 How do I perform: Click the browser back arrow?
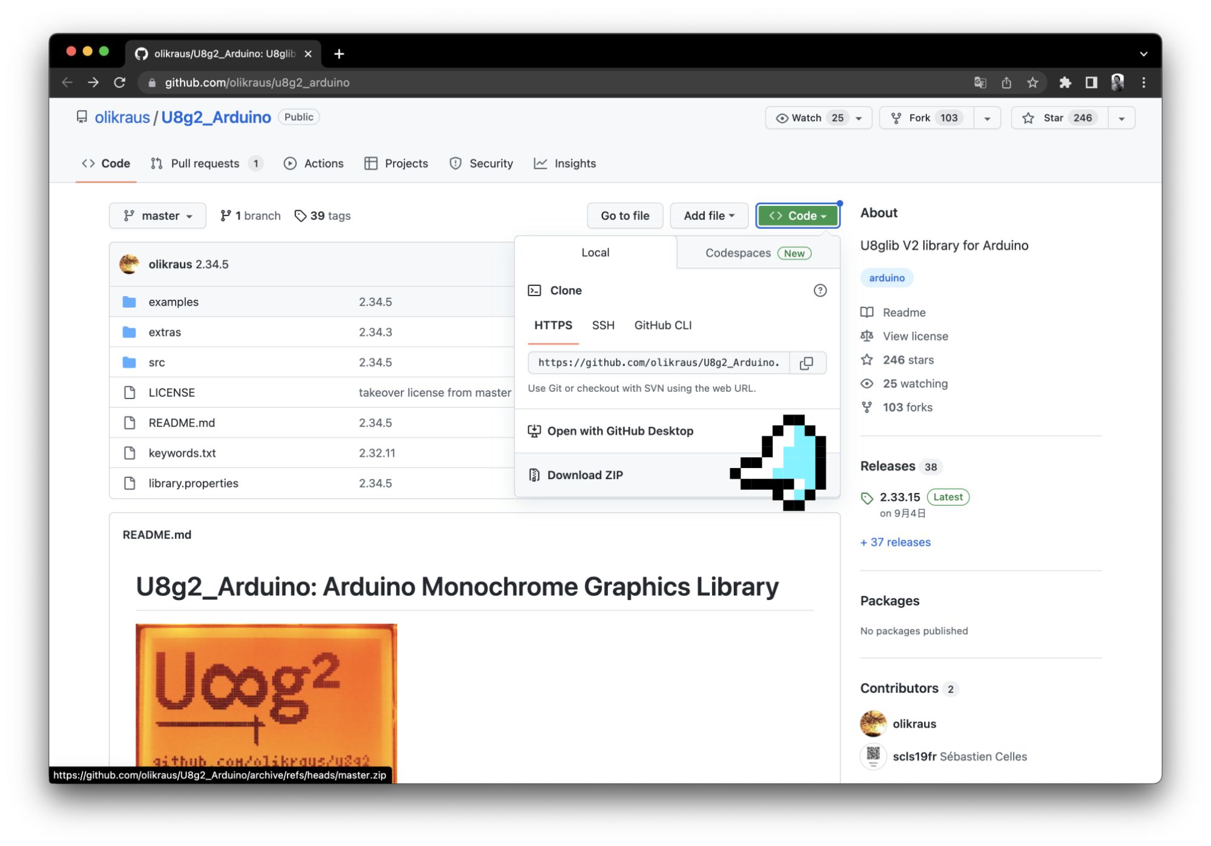pos(67,83)
